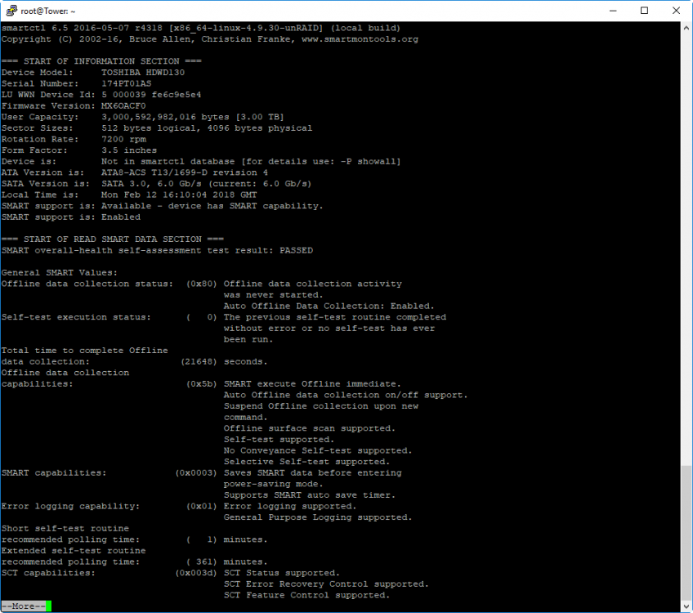Viewport: 693px width, 613px height.
Task: Click the ATA8-ACS T13/1699-D revision text
Action: [185, 172]
